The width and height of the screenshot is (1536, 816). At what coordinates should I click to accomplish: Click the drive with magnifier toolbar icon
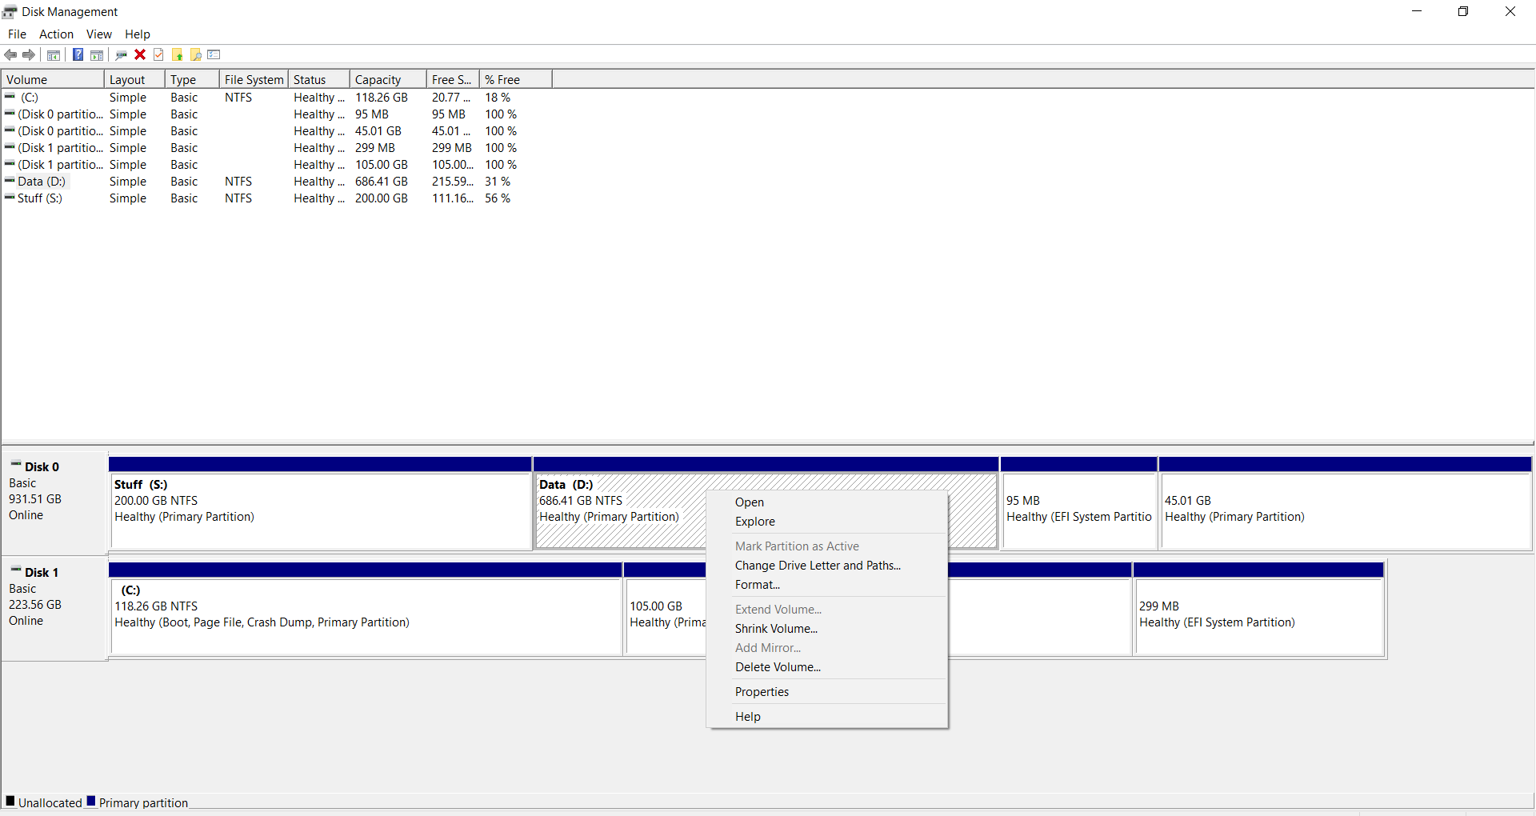121,54
